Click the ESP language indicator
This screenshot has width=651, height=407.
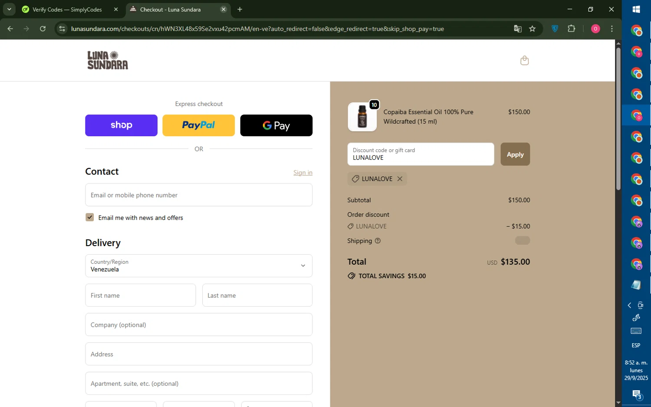click(x=636, y=345)
